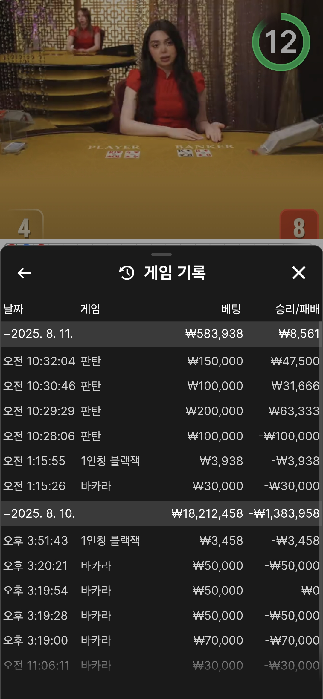Select the 오후 3:19:00 바카라 ₩70,000 entry

[161, 640]
